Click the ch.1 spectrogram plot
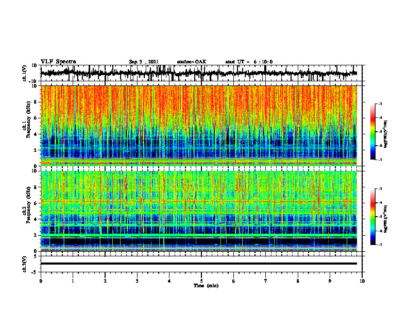Image resolution: width=408 pixels, height=315 pixels. tap(198, 126)
